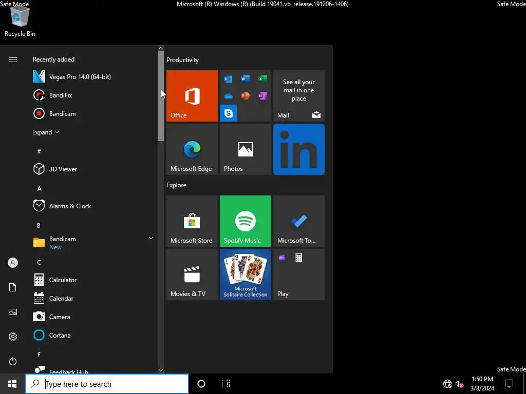Open Settings gear in Start sidebar
The height and width of the screenshot is (394, 526).
pos(13,337)
